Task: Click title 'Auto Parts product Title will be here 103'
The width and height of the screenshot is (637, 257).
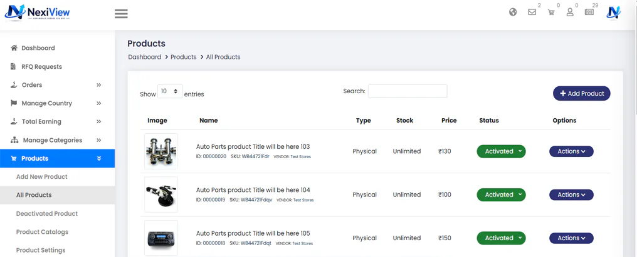Action: pos(253,147)
